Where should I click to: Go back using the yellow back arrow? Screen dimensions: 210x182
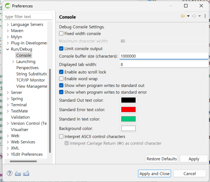pos(183,16)
